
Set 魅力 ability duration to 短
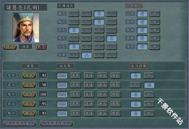[x=149, y=113]
